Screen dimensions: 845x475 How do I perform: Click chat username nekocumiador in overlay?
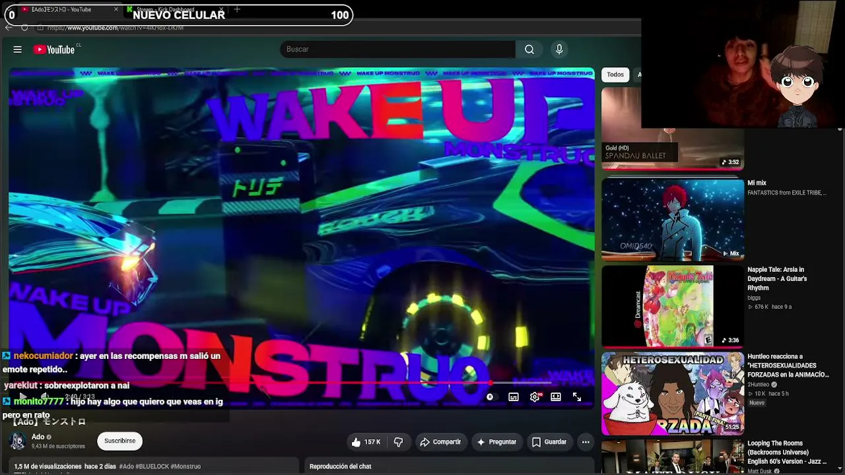click(x=43, y=356)
